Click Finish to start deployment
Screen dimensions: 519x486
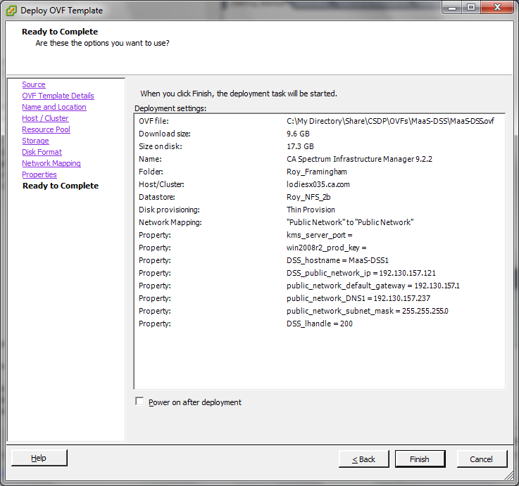420,459
